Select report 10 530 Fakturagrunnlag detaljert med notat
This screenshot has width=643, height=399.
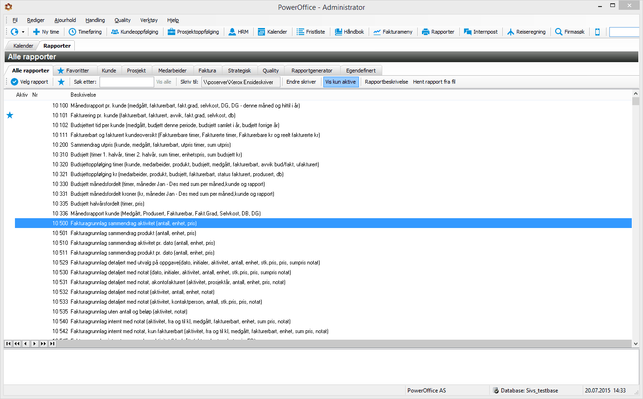(x=323, y=272)
